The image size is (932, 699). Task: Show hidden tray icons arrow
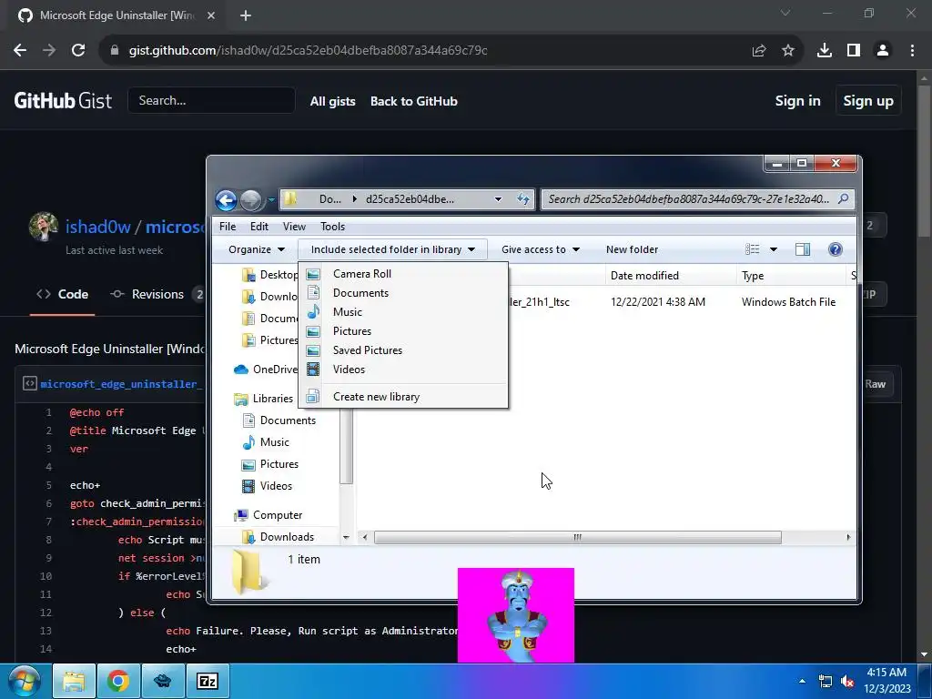tap(803, 681)
